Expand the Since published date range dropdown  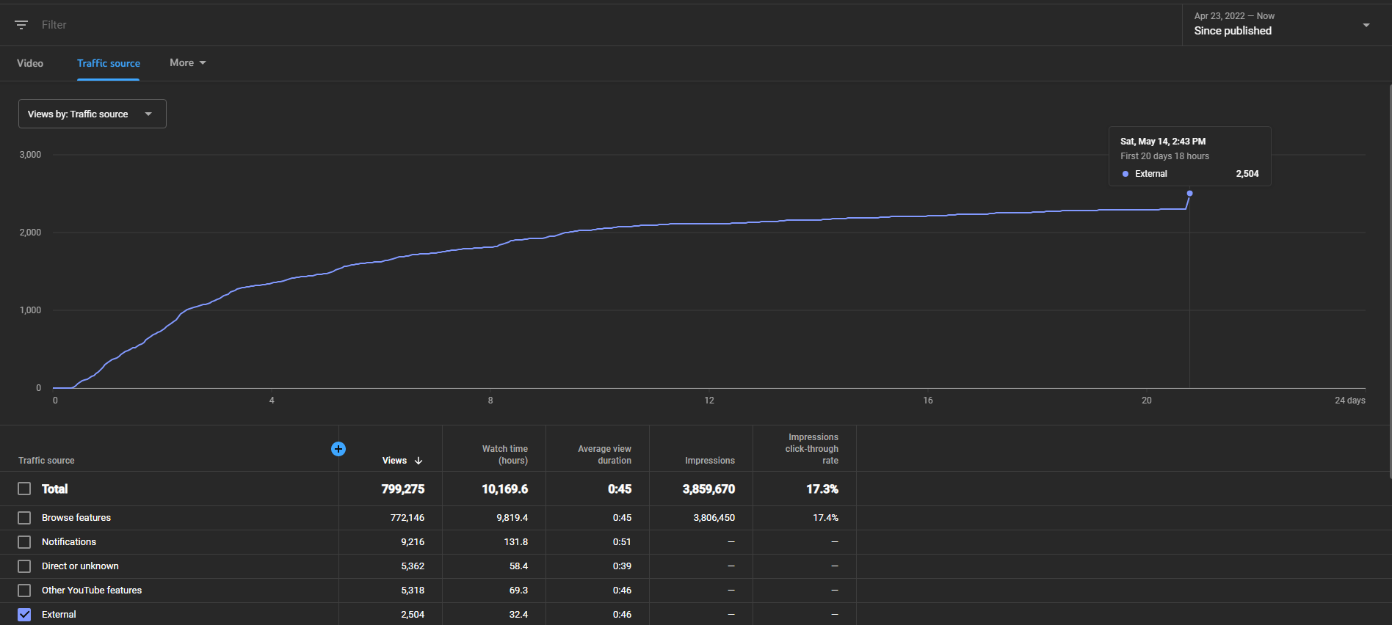pyautogui.click(x=1283, y=25)
